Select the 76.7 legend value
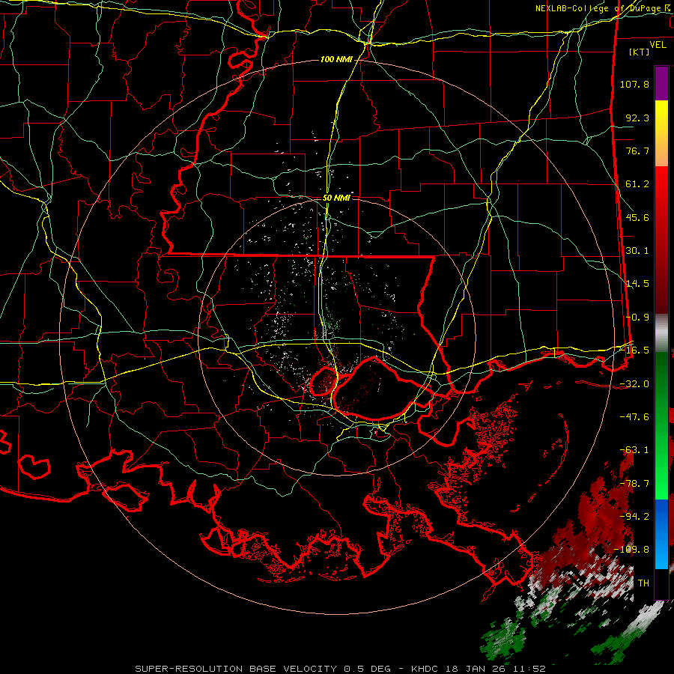Screen dimensions: 674x674 (x=637, y=151)
